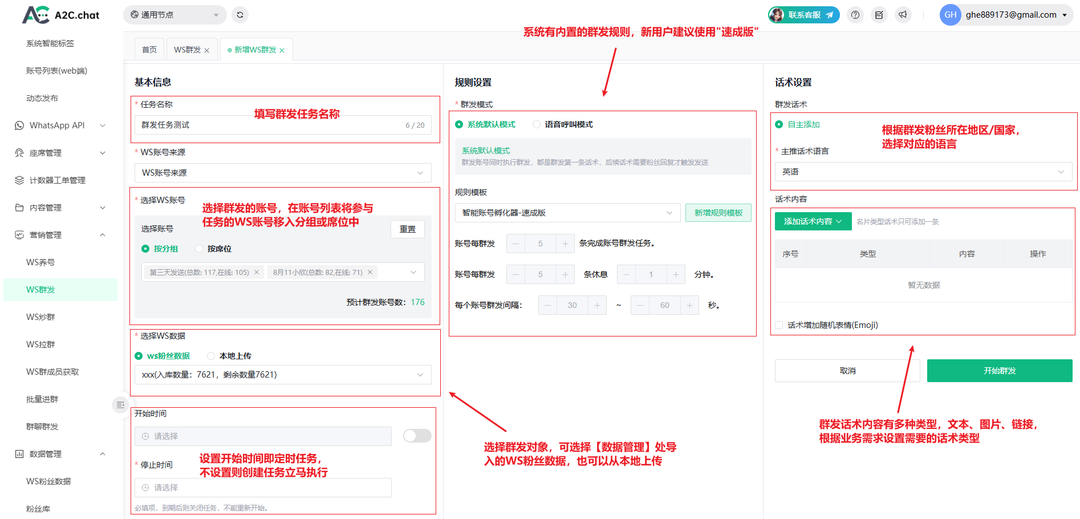The height and width of the screenshot is (519, 1080).
Task: Click the 开始群发 button
Action: (999, 371)
